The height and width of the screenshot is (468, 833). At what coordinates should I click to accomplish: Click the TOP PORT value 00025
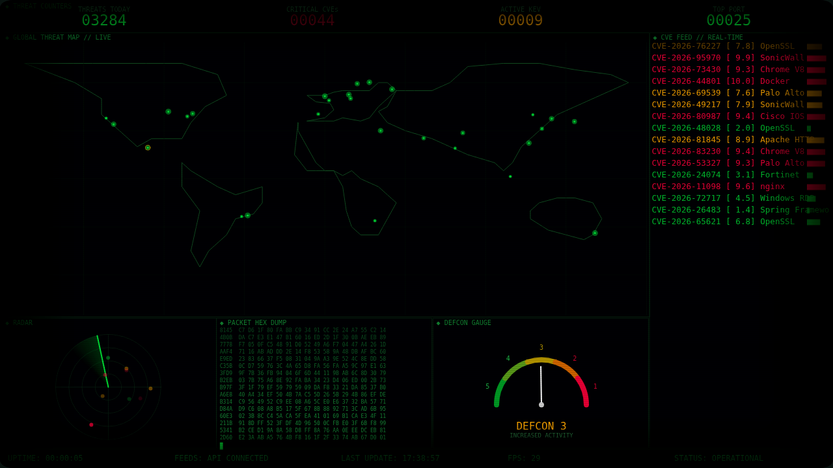[x=729, y=21]
